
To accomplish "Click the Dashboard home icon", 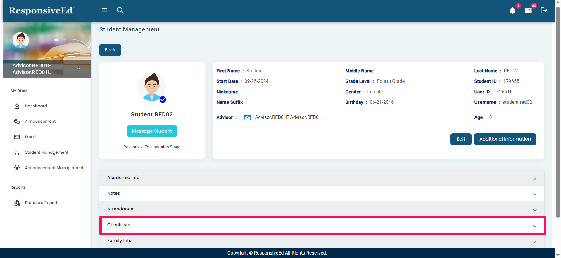I will pos(17,106).
